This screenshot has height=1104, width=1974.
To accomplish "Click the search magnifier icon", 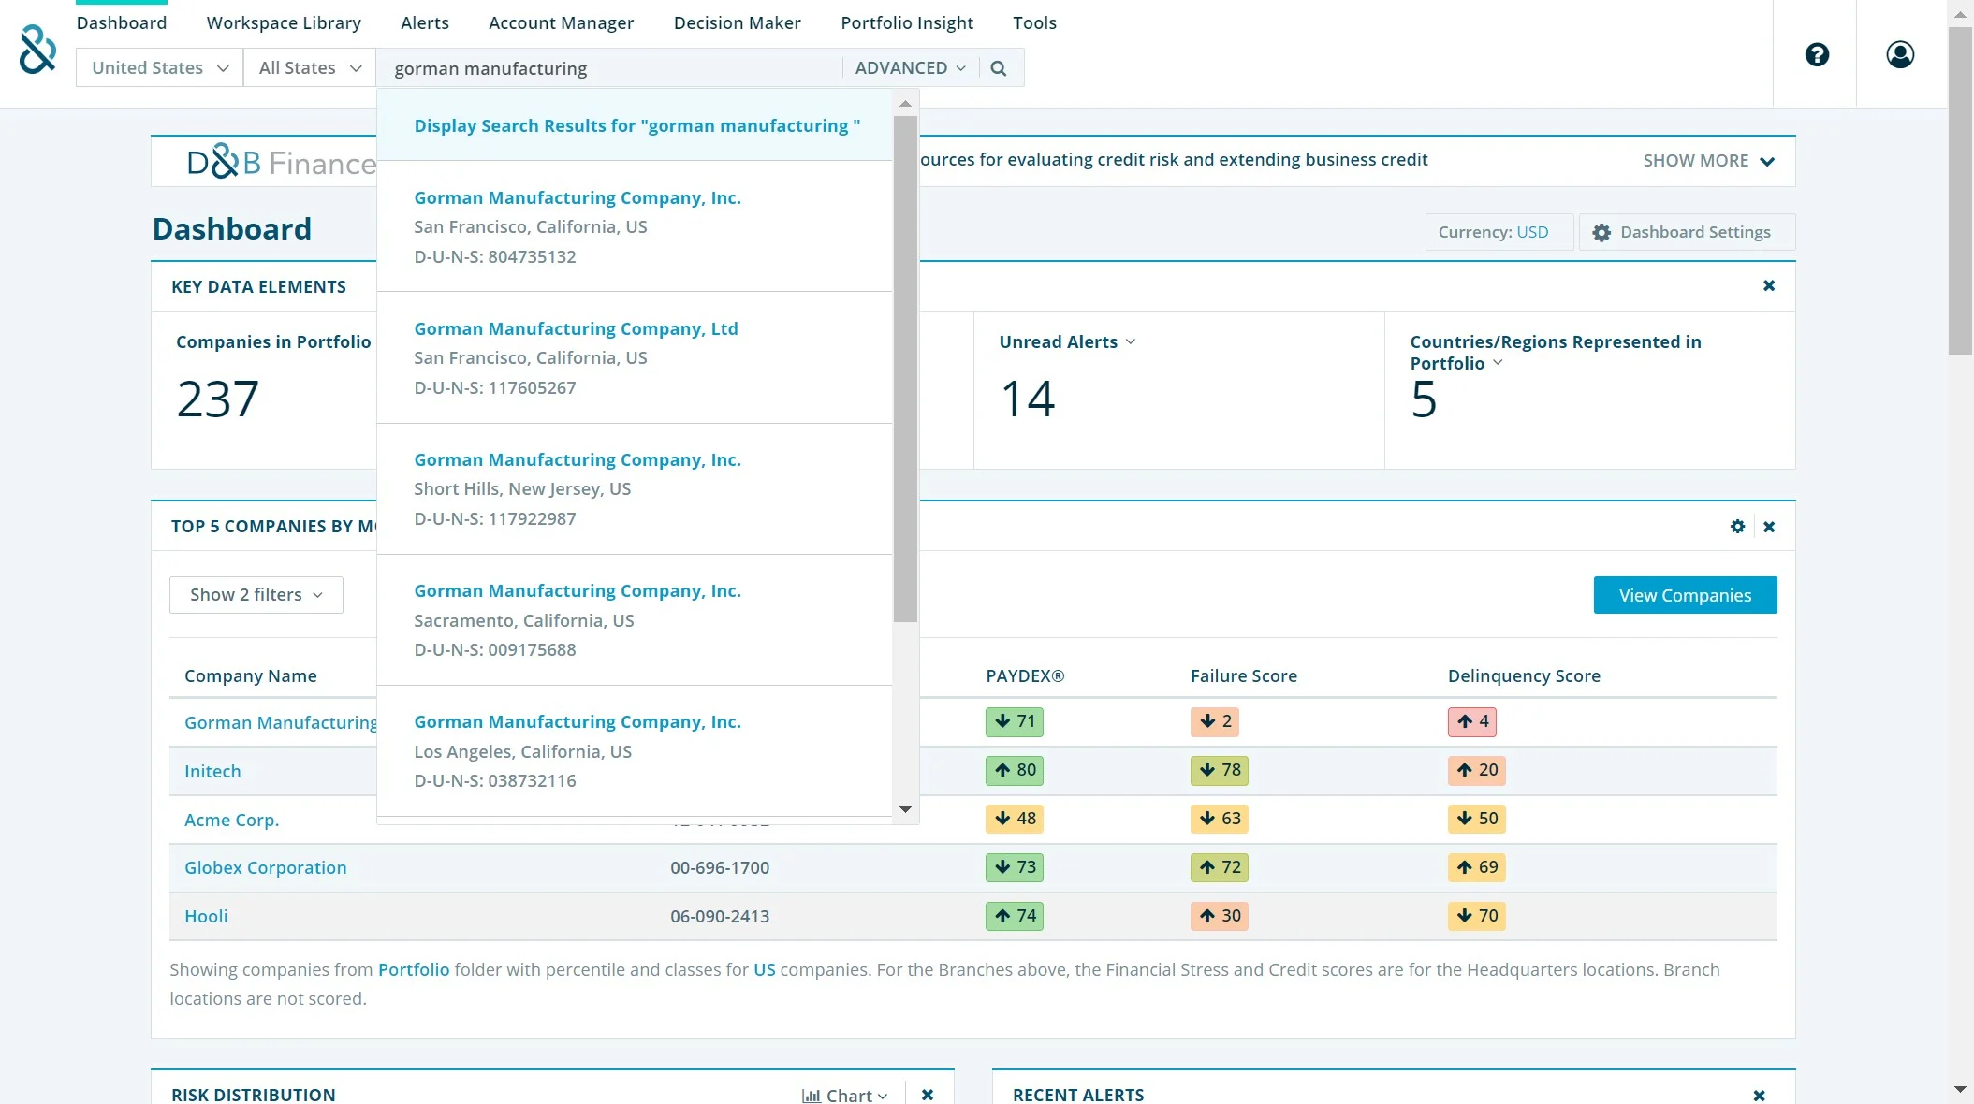I will (x=998, y=68).
